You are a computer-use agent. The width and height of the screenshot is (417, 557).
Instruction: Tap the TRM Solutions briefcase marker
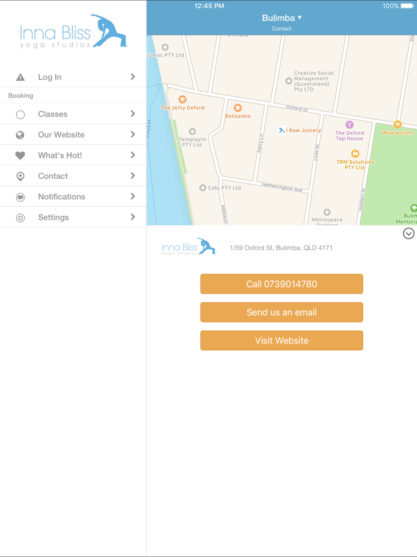point(355,154)
